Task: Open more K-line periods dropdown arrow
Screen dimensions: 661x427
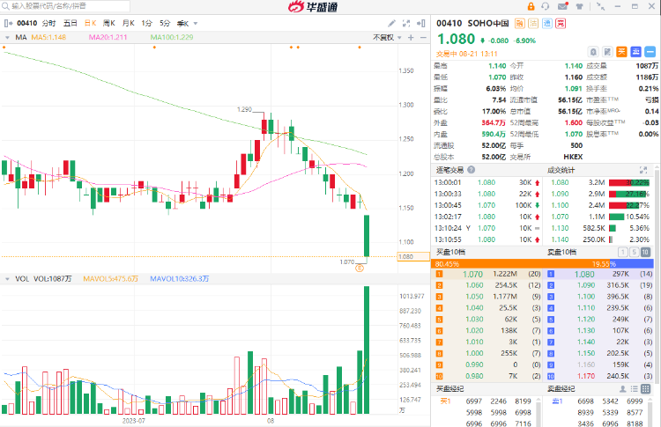Action: (195, 24)
